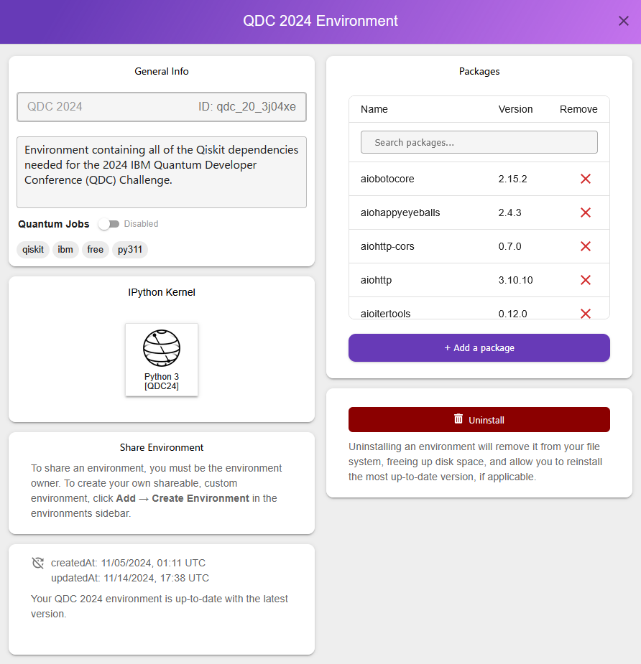Click the py311 tag
This screenshot has width=641, height=664.
tap(129, 250)
